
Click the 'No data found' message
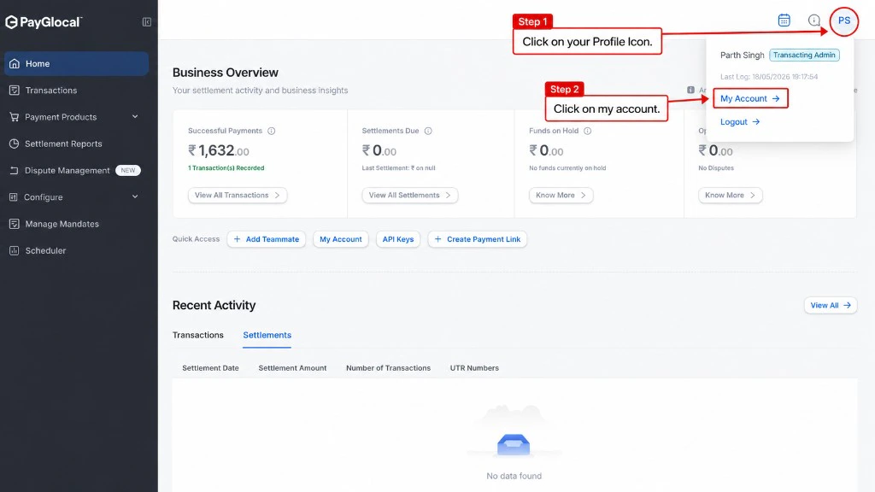coord(514,476)
